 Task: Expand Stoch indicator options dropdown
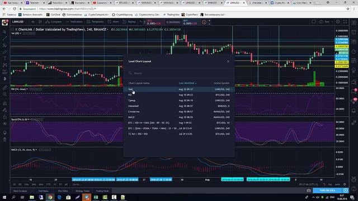tap(29, 119)
